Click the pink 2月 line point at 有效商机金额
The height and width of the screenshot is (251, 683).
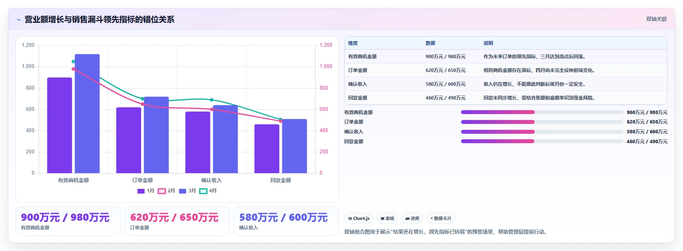[x=73, y=69]
